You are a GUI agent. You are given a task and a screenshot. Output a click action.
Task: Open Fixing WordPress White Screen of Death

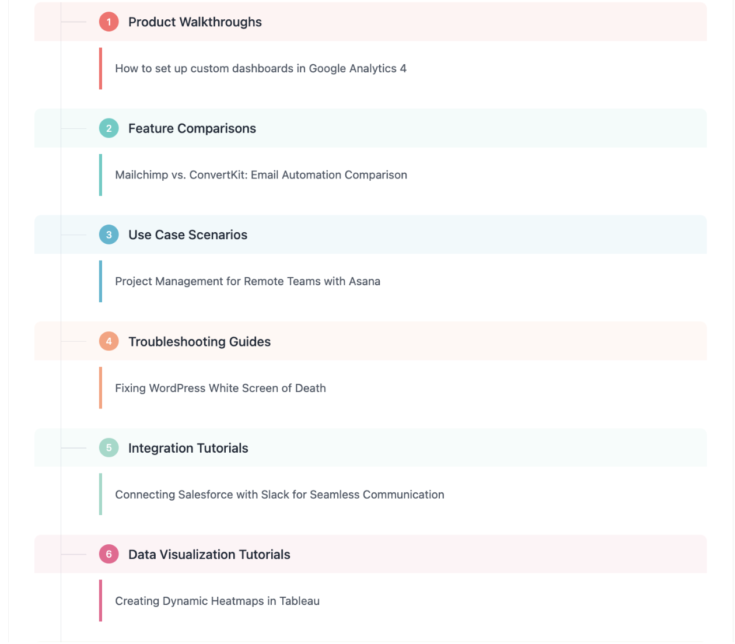(220, 388)
